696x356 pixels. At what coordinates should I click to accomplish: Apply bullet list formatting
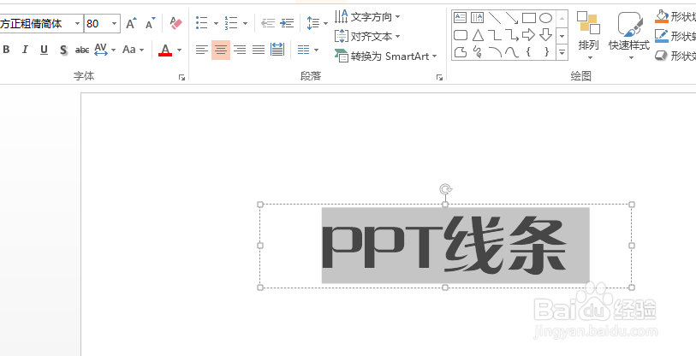[202, 22]
